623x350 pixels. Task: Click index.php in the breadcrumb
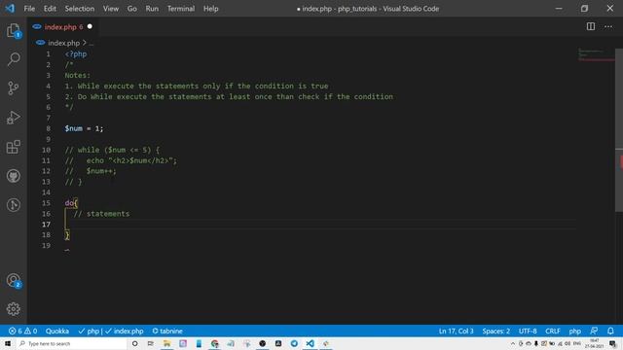(63, 43)
